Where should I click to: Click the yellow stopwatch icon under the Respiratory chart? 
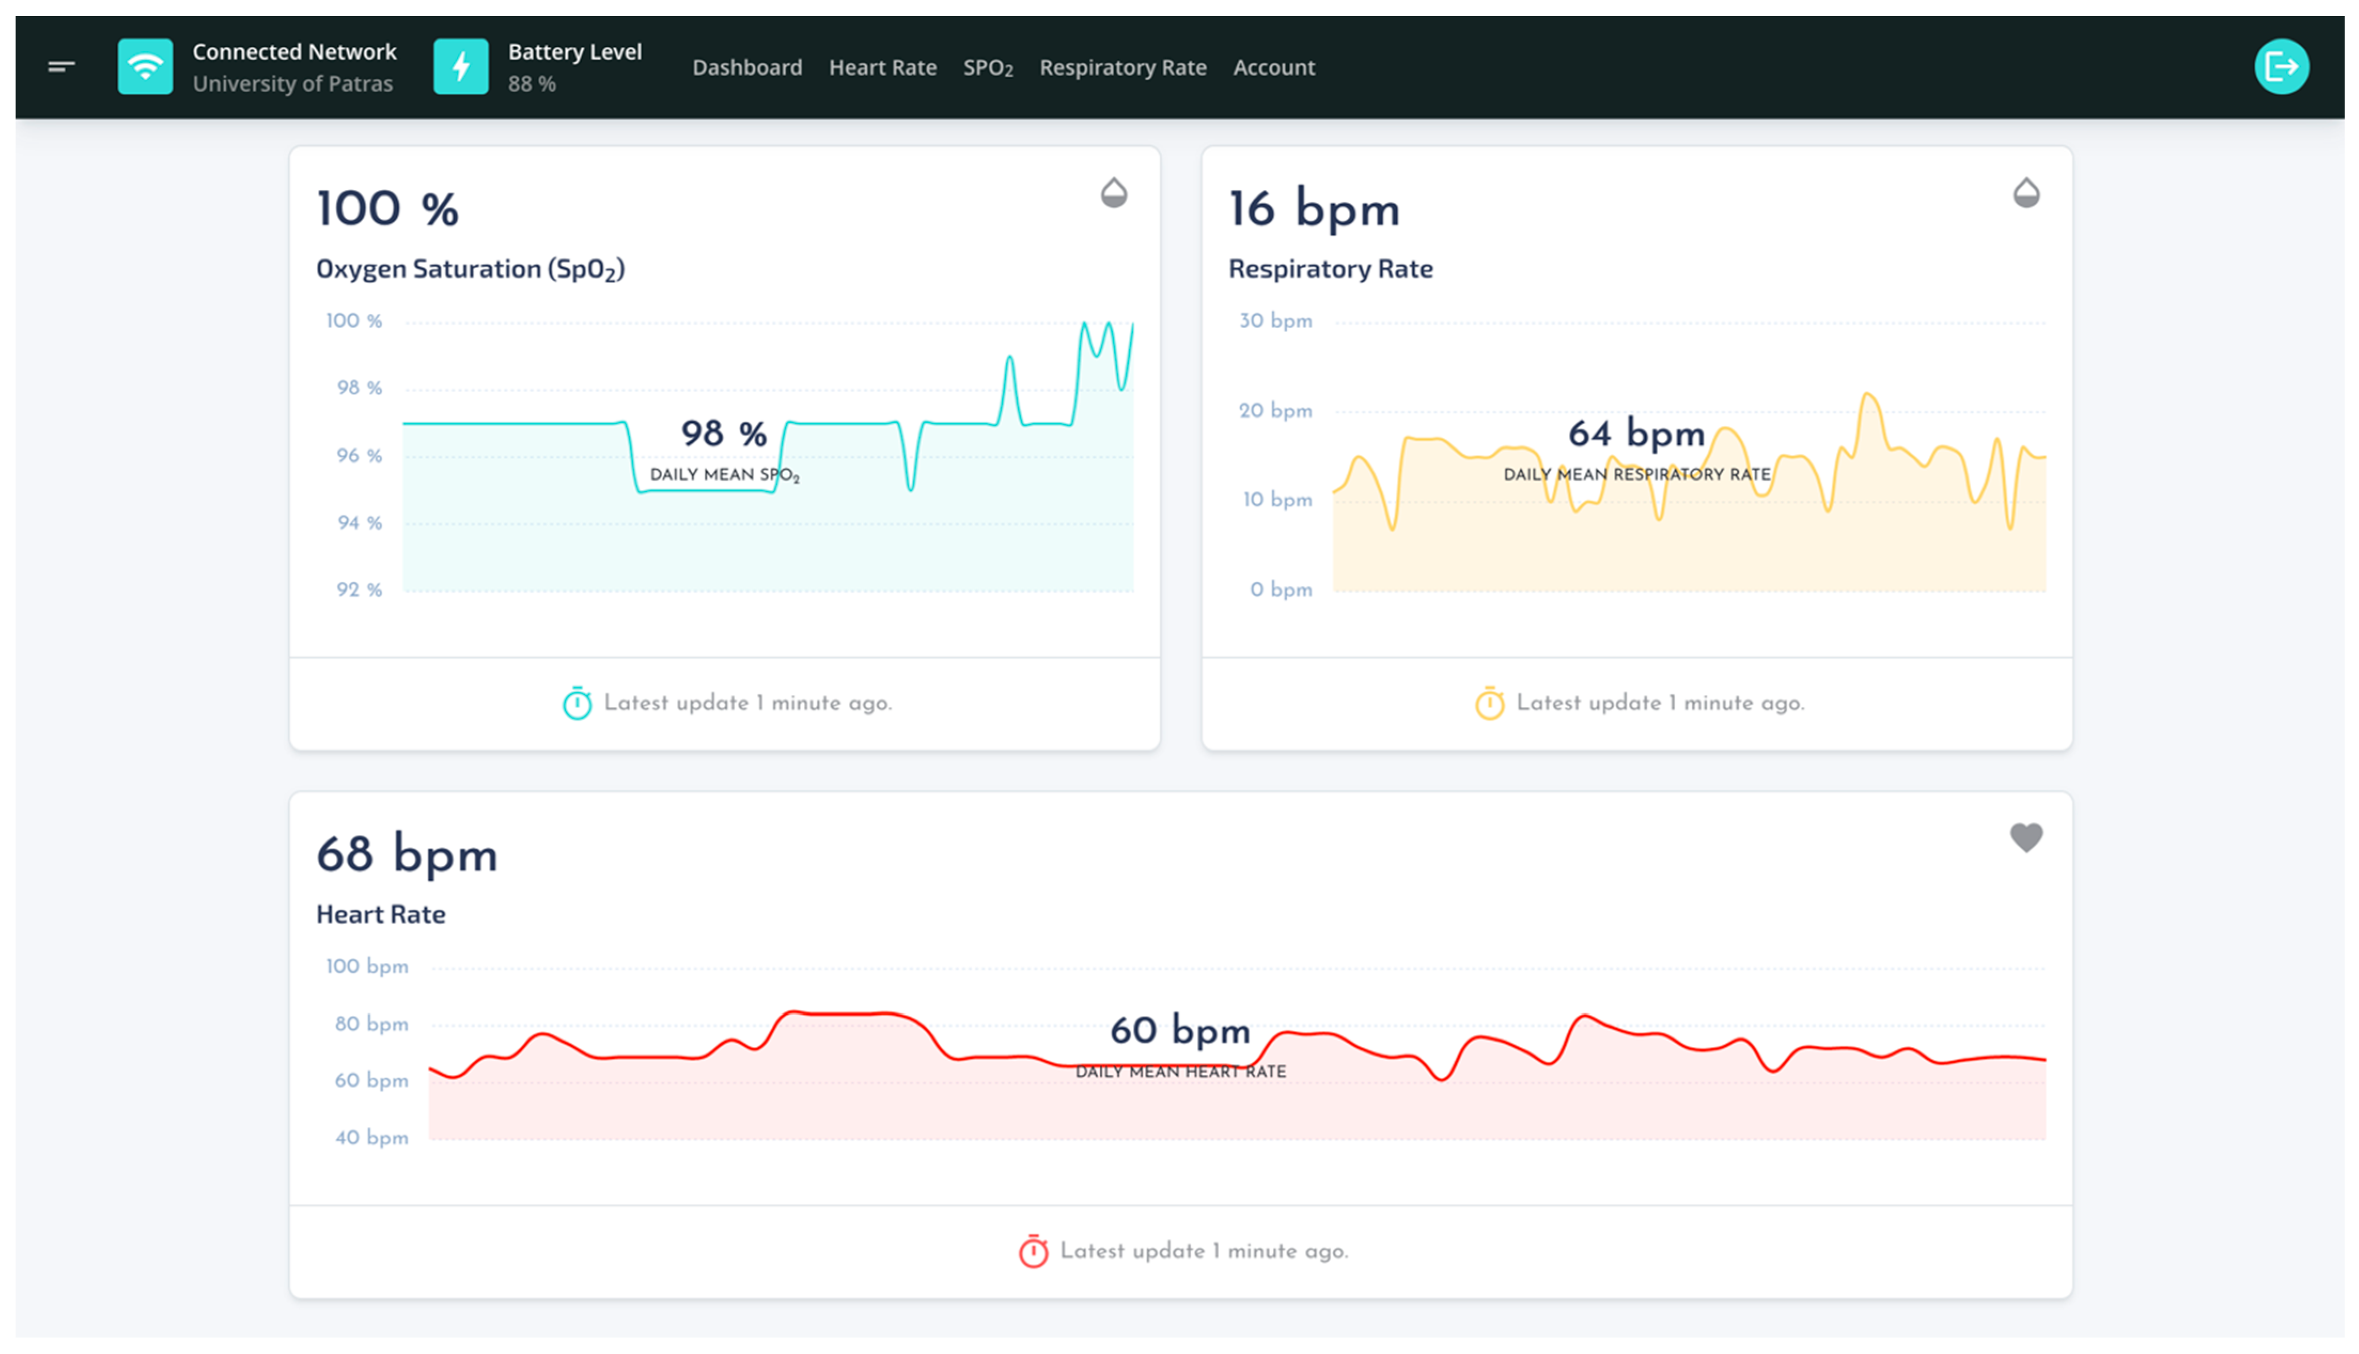pos(1489,703)
